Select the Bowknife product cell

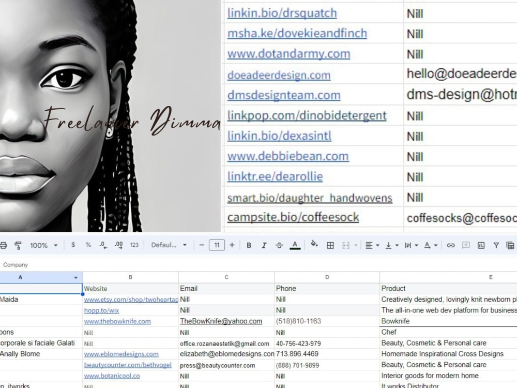tap(448, 321)
